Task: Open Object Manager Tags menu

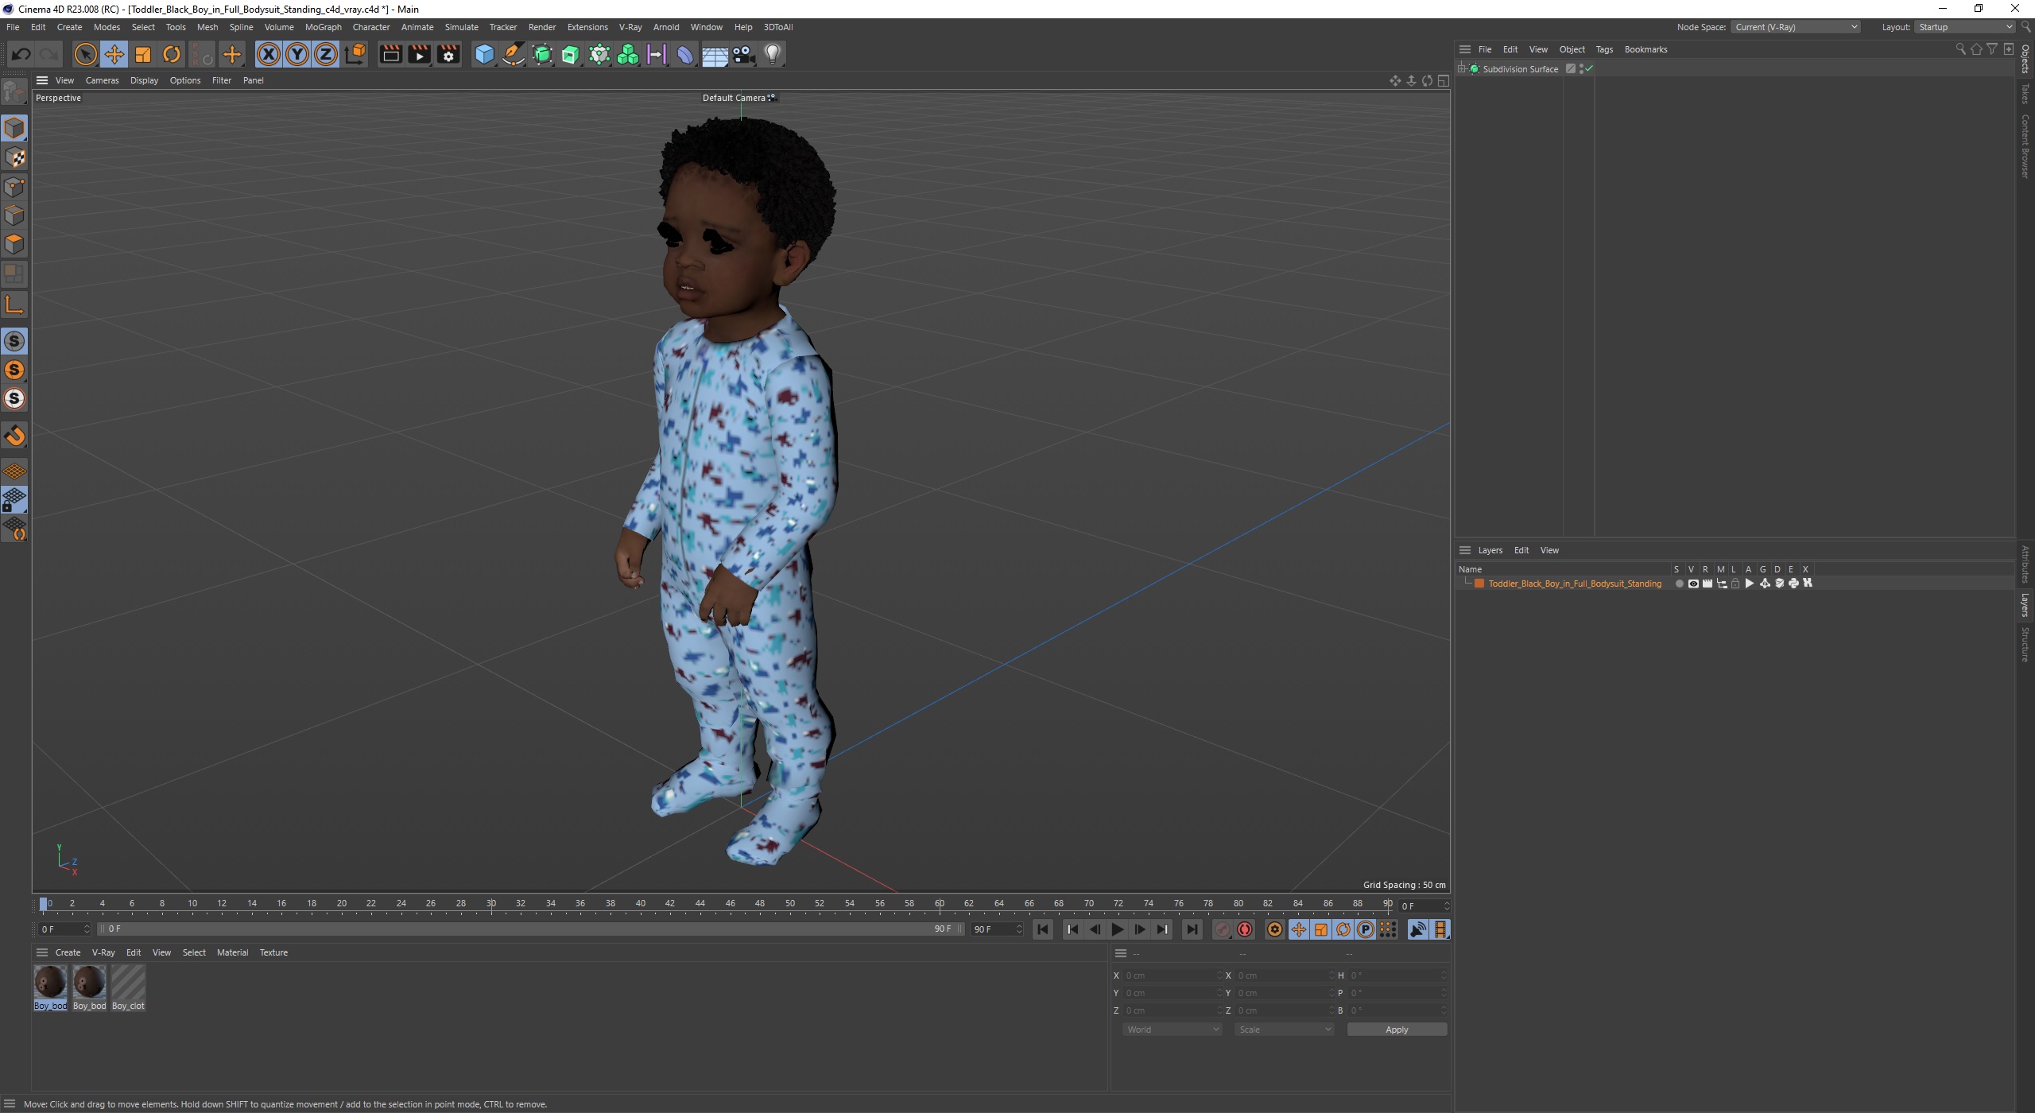Action: click(1604, 49)
